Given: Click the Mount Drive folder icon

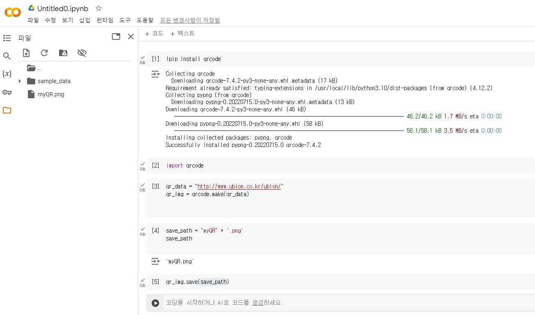Looking at the screenshot, I should [63, 53].
